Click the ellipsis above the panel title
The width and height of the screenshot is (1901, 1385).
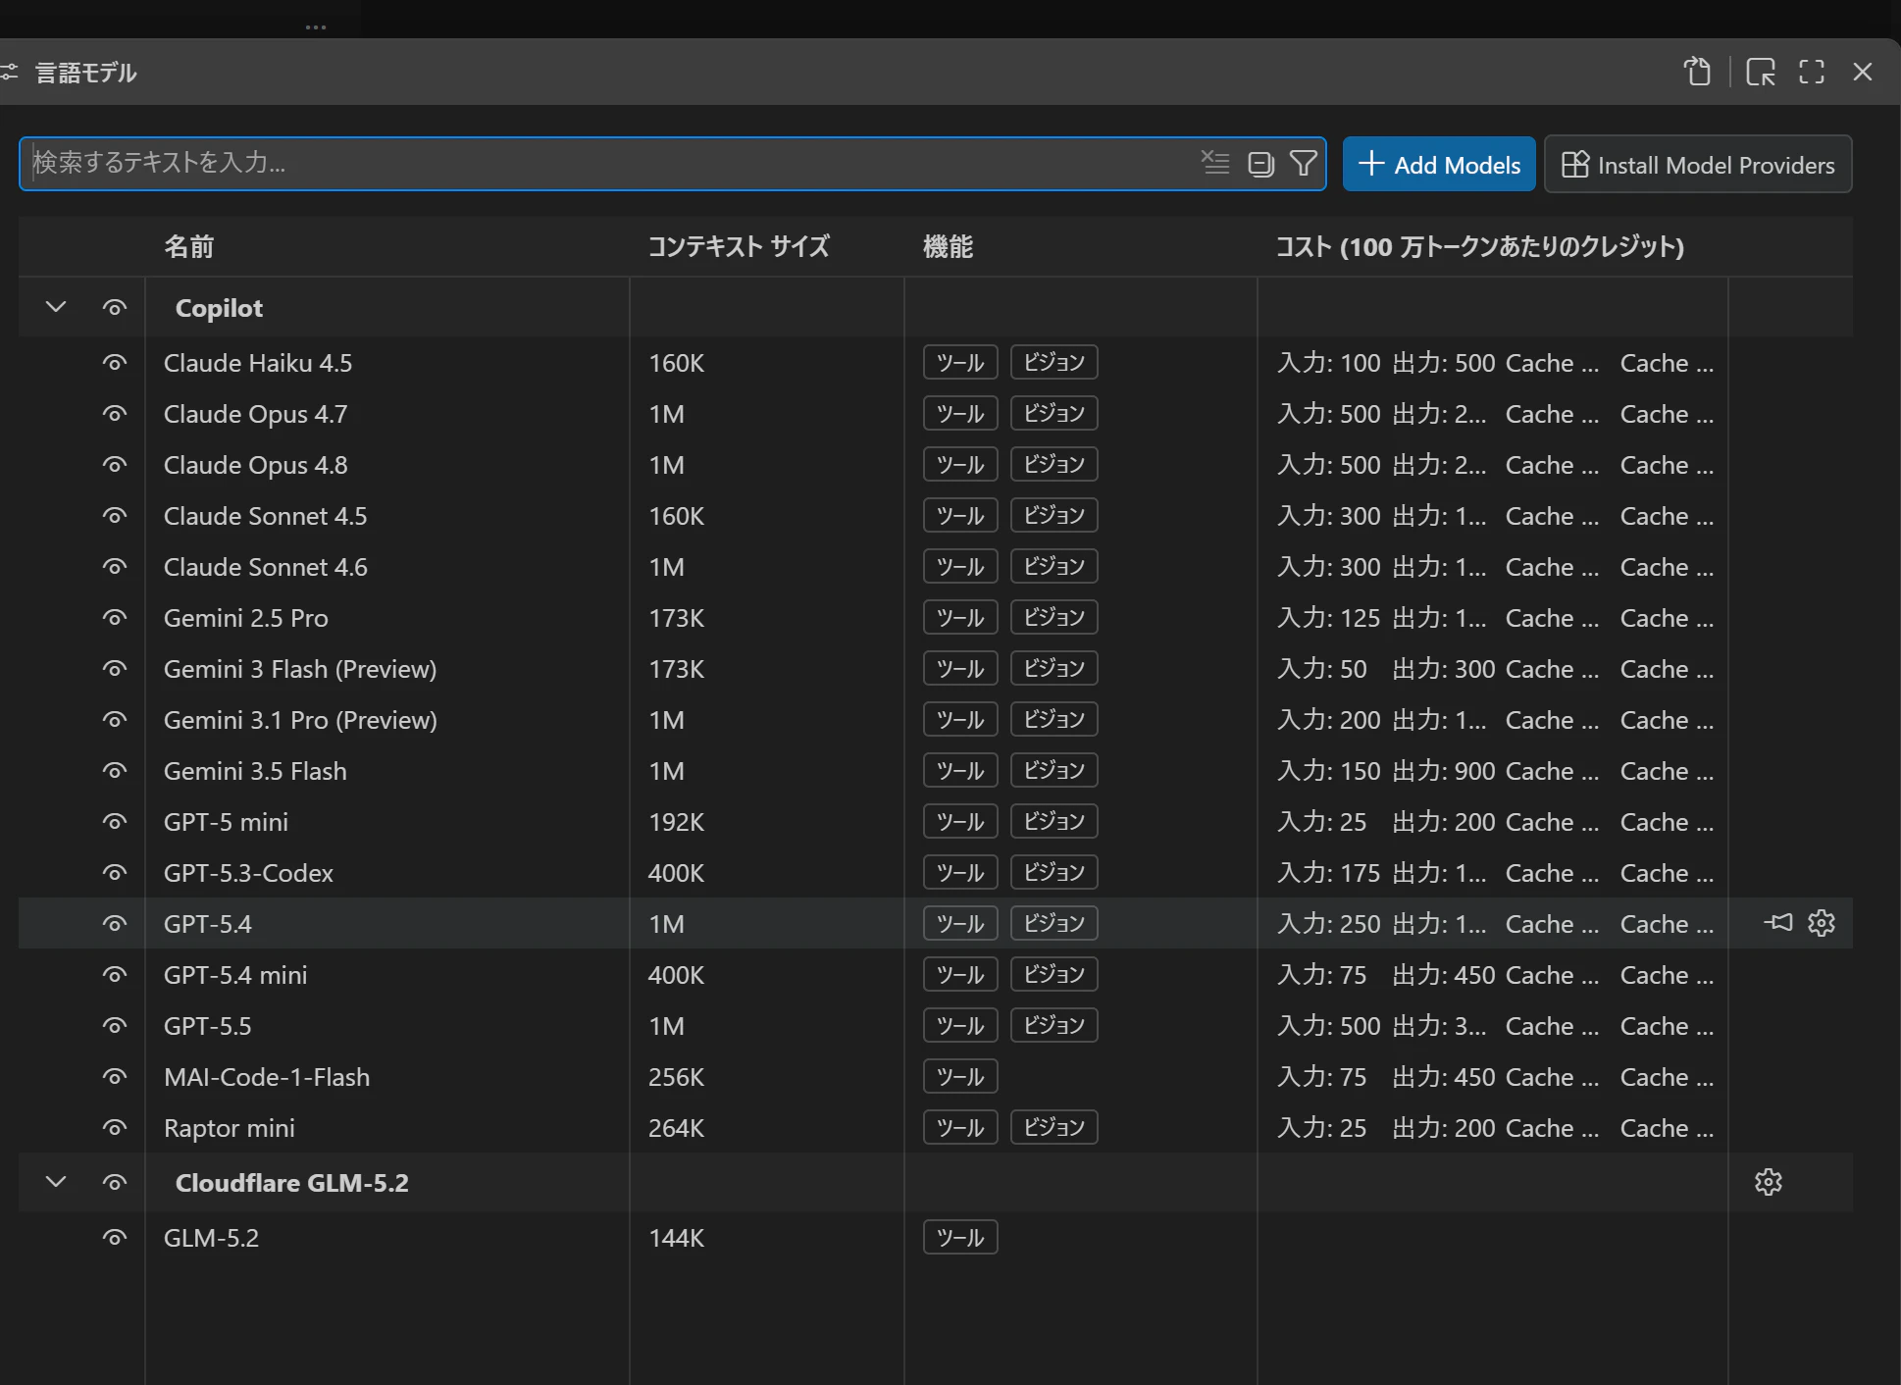315,26
